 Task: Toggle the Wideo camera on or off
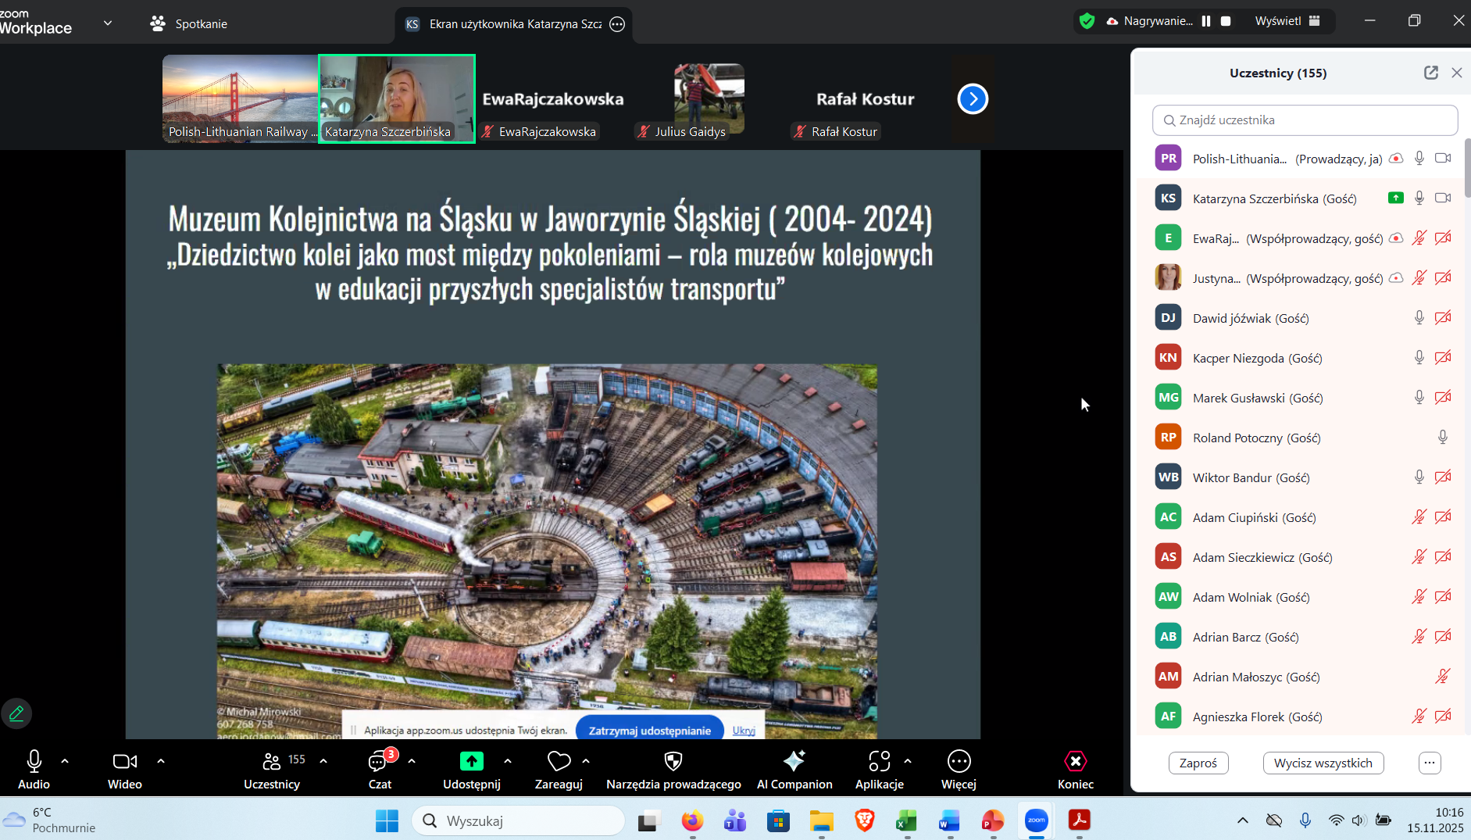pos(124,761)
